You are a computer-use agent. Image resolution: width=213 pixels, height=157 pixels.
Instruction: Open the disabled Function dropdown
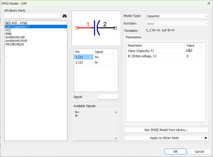point(177,24)
